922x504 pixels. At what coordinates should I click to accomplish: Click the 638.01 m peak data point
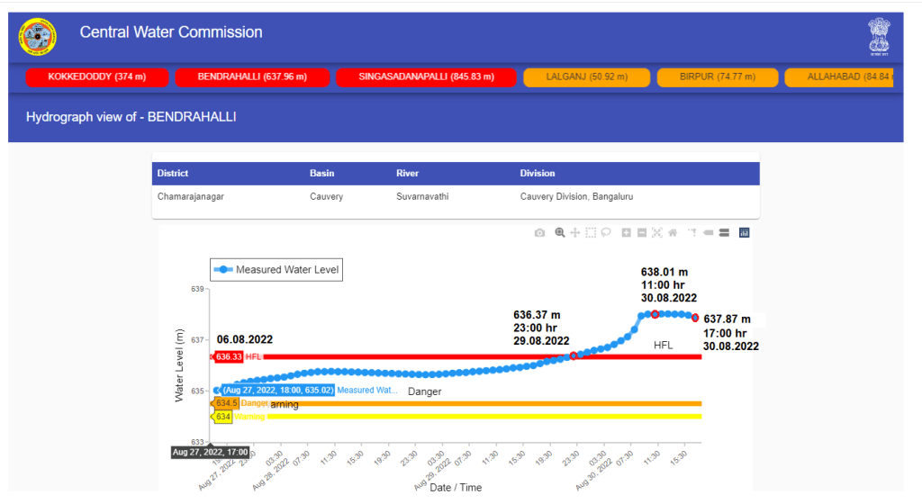[655, 314]
